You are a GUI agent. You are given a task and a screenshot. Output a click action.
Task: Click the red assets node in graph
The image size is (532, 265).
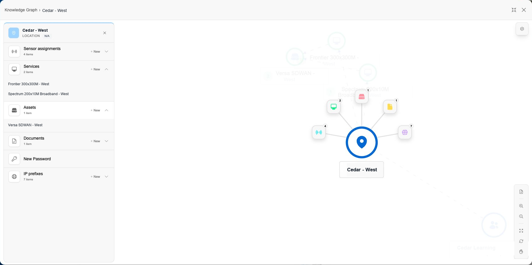362,97
